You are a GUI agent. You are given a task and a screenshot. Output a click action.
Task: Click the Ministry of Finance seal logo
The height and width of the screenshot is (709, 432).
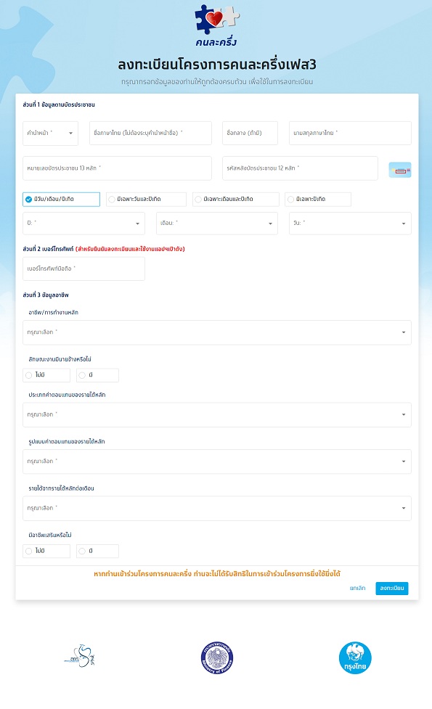[x=217, y=658]
